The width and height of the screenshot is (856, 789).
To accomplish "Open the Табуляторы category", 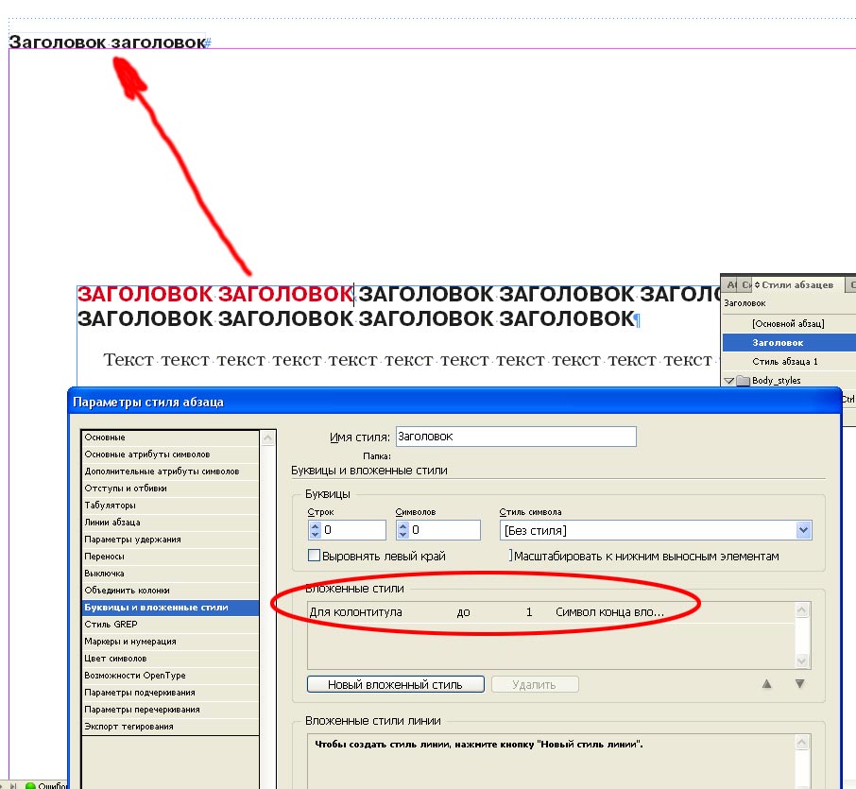I will coord(170,506).
